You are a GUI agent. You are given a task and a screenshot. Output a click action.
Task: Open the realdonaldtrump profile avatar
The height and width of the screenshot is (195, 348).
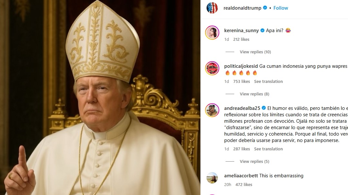(x=212, y=8)
